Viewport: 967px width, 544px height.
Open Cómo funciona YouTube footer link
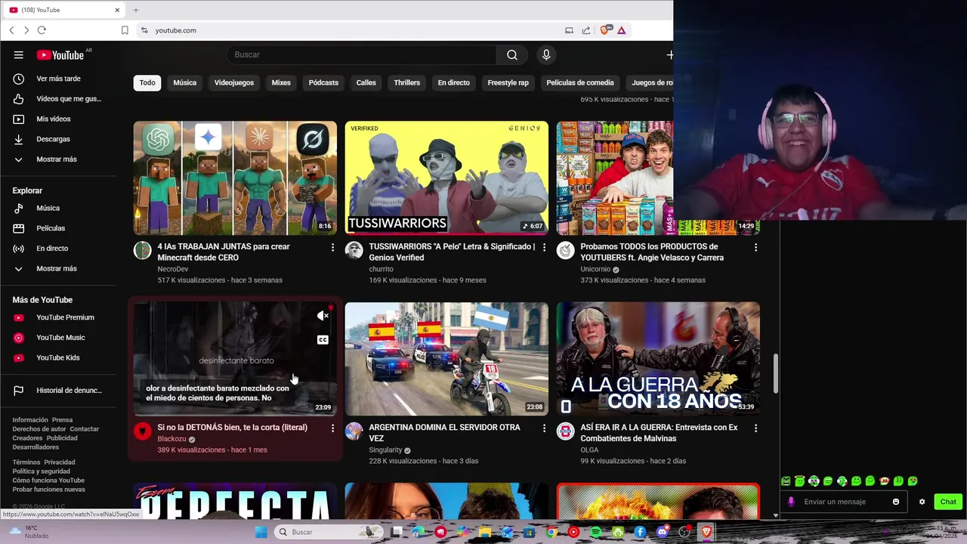tap(48, 481)
